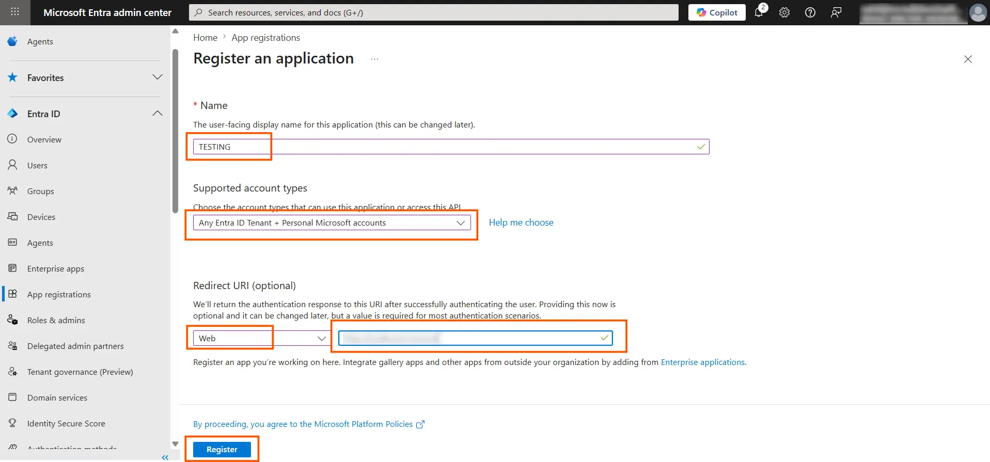
Task: Click the Identity Secure Score trophy icon
Action: [x=13, y=423]
